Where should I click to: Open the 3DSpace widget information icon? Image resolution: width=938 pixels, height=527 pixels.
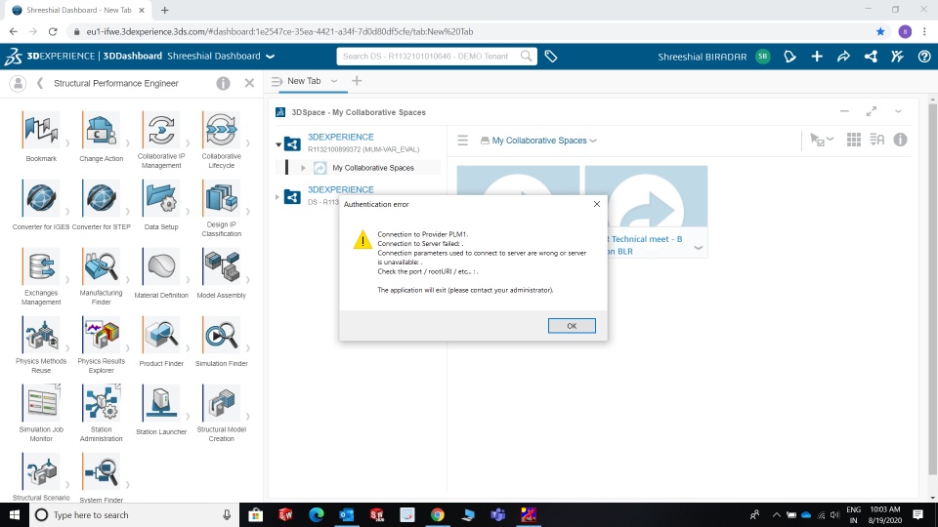[x=900, y=140]
